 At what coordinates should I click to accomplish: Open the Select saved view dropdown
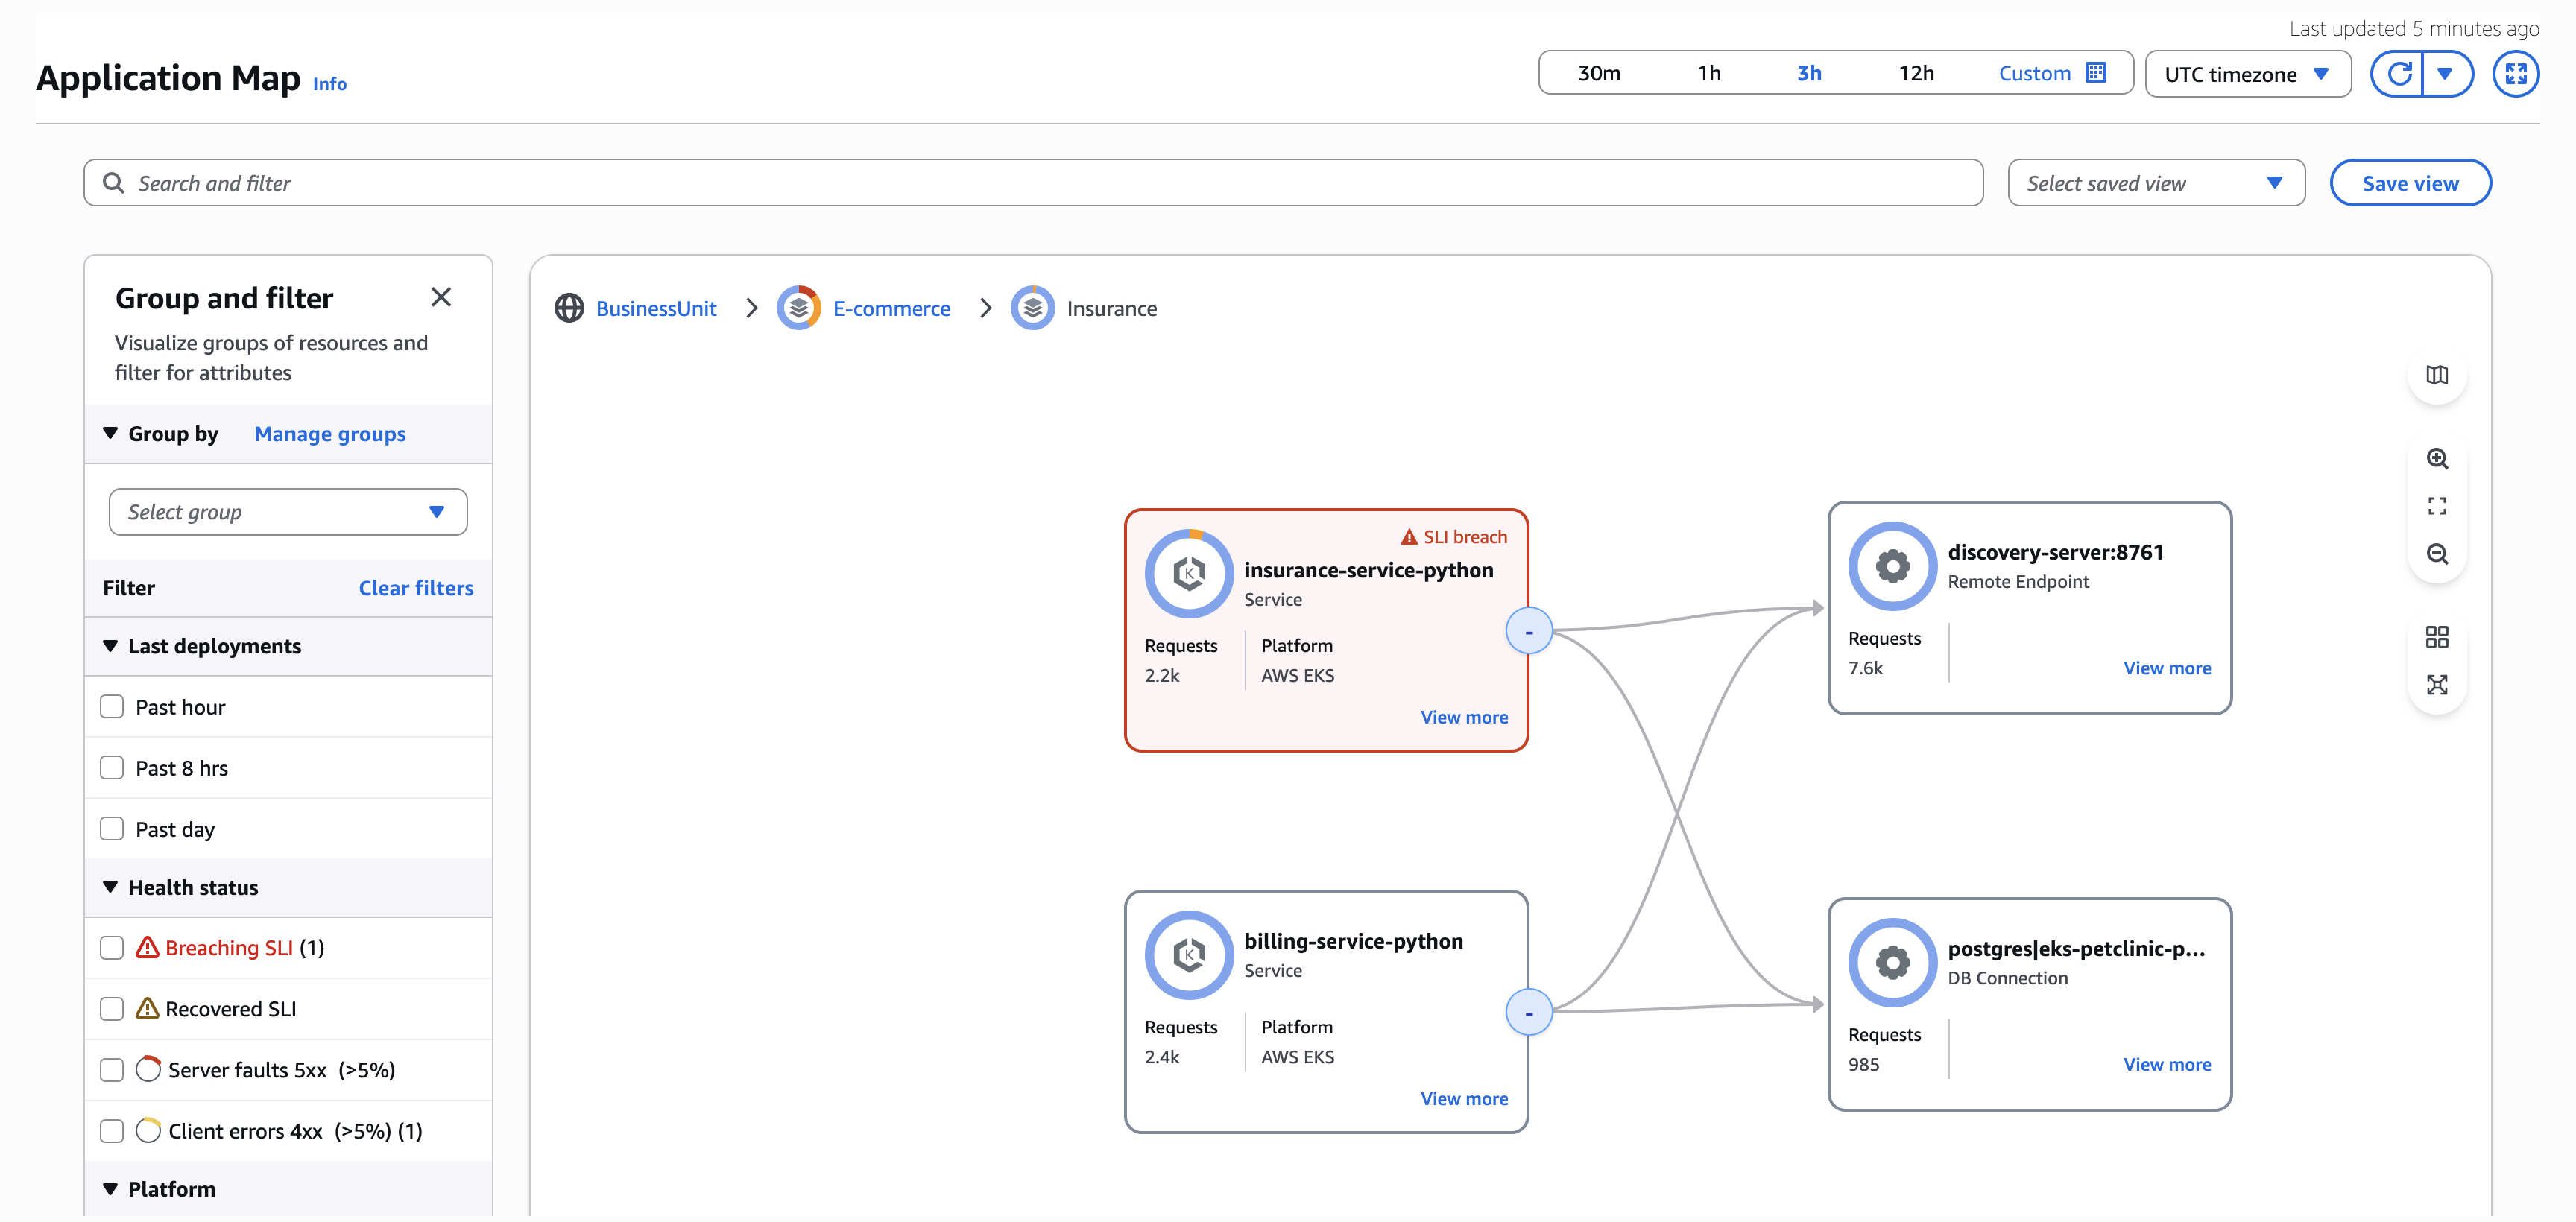[x=2155, y=182]
